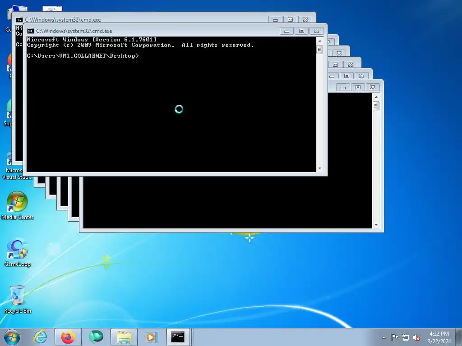The width and height of the screenshot is (462, 346).
Task: Click the Show desktop strip
Action: click(x=459, y=337)
